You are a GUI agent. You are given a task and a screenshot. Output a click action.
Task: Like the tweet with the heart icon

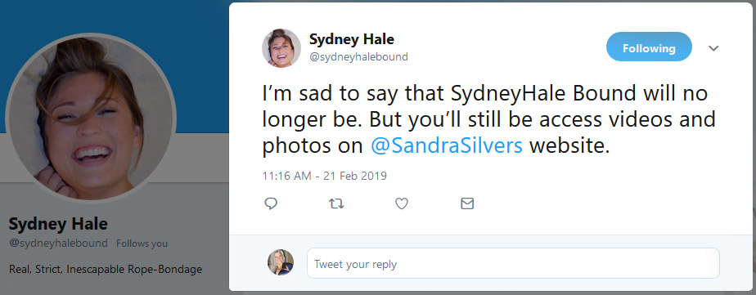[x=402, y=204]
